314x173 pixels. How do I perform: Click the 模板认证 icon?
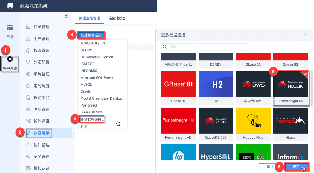click(x=28, y=168)
